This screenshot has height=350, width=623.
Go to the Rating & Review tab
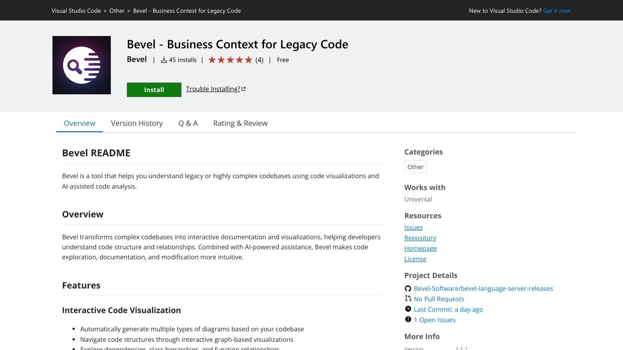pyautogui.click(x=240, y=123)
